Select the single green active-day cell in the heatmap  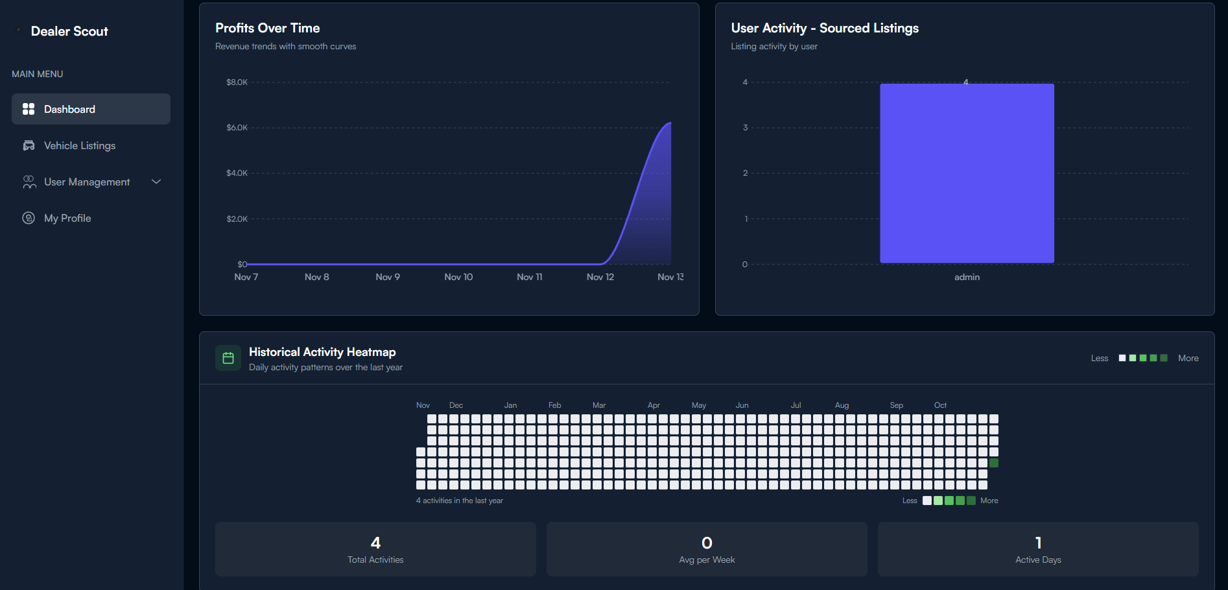(x=994, y=462)
